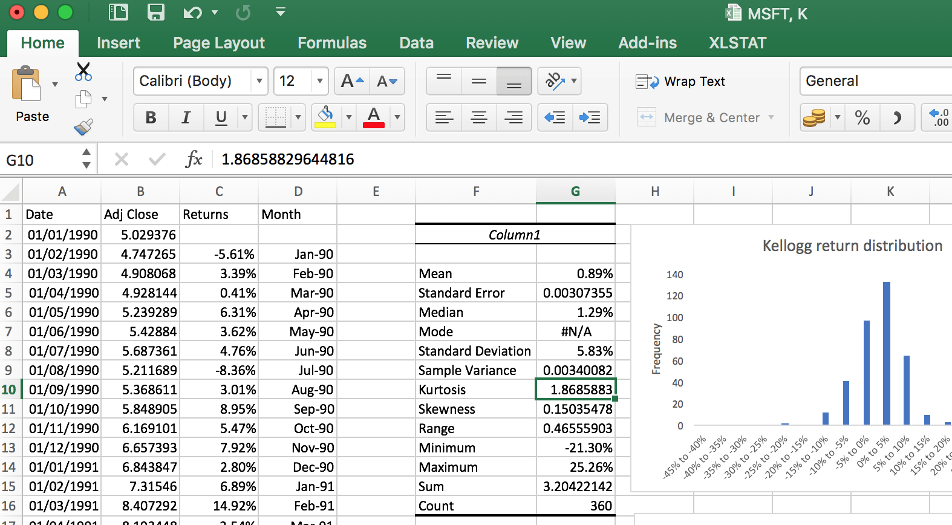Click the formula bar cancel X icon
This screenshot has width=952, height=525.
[x=122, y=159]
